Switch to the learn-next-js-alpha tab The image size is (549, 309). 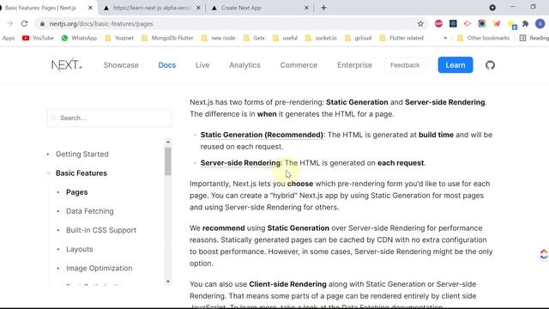coord(151,8)
